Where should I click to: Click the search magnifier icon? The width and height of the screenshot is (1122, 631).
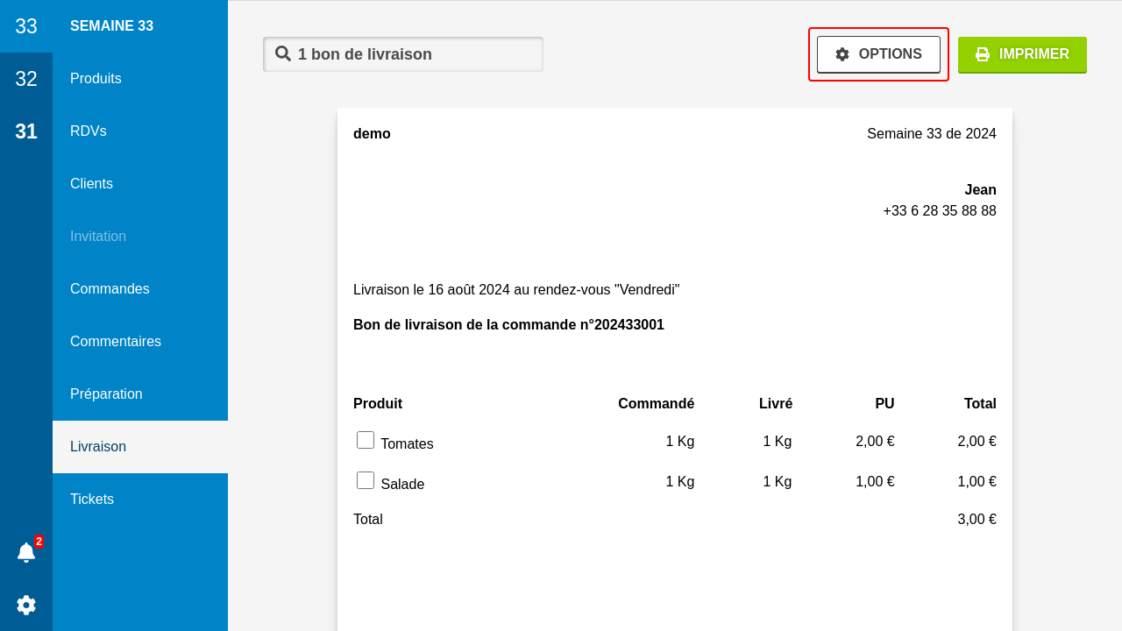pyautogui.click(x=282, y=53)
